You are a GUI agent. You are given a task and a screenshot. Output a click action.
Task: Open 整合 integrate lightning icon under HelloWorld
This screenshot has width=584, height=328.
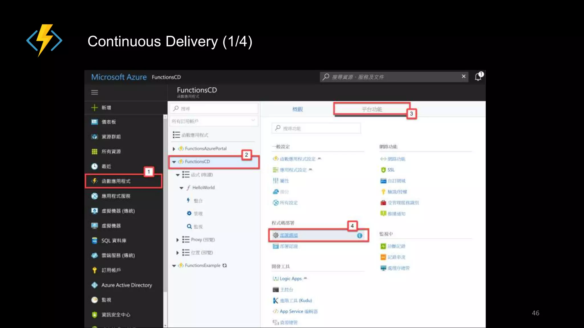188,200
